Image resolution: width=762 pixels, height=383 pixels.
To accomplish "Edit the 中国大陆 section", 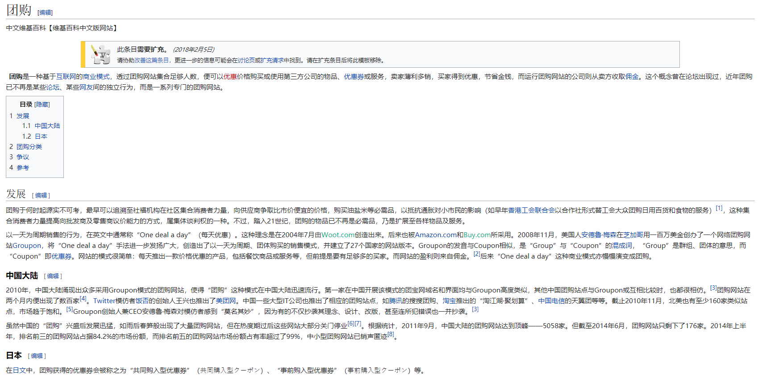I will 53,276.
